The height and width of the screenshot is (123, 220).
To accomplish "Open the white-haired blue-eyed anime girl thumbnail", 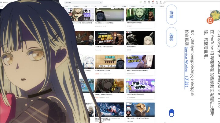I will (87, 62).
